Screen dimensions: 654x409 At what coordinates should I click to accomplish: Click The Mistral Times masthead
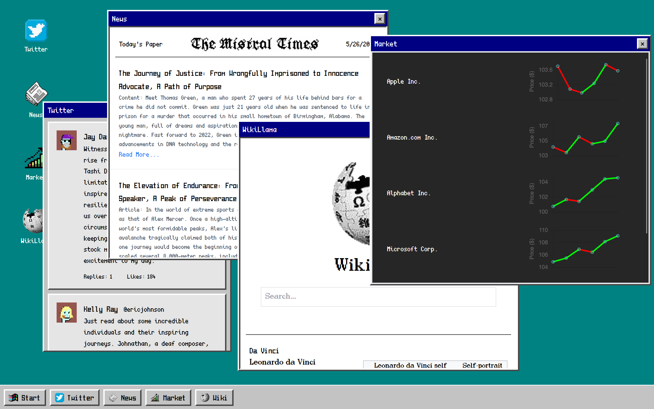pyautogui.click(x=254, y=44)
